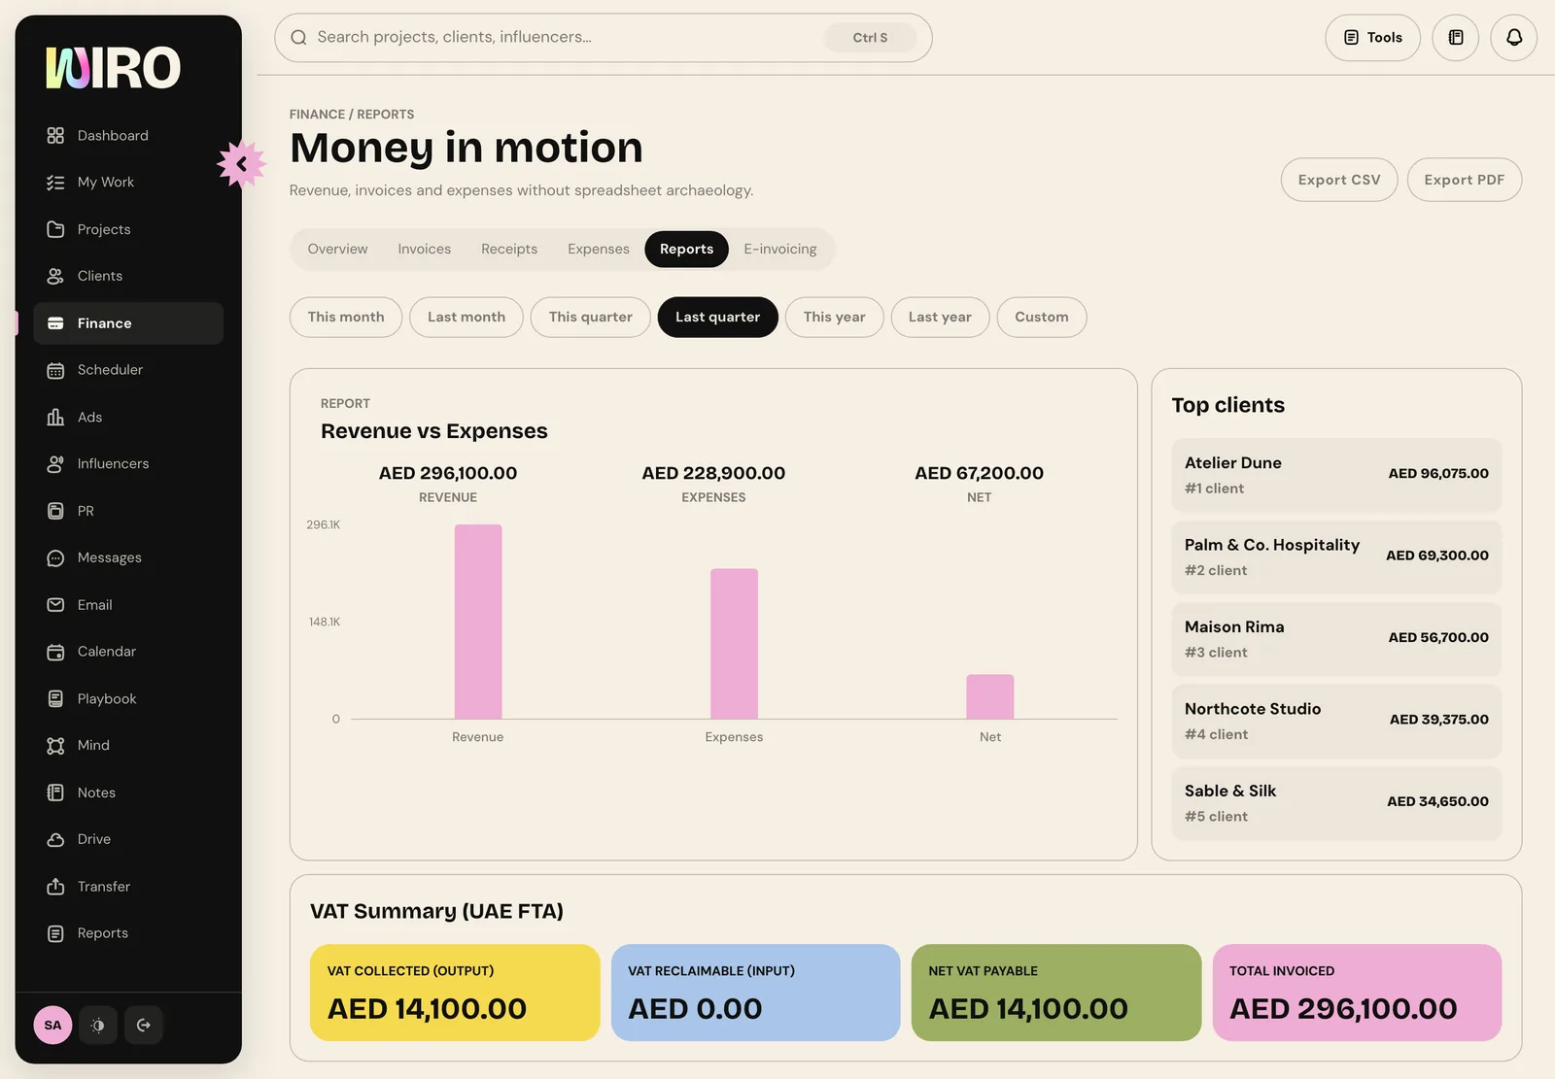Image resolution: width=1555 pixels, height=1079 pixels.
Task: Open My Work from the sidebar
Action: 128,182
